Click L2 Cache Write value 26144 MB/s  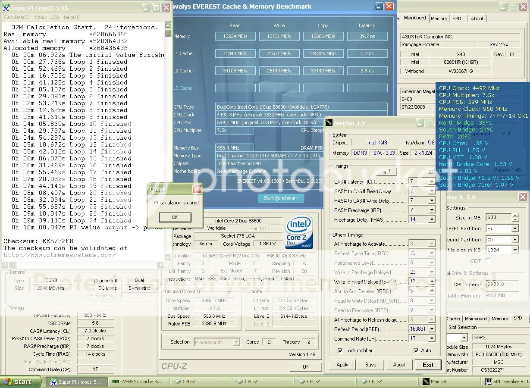click(279, 71)
